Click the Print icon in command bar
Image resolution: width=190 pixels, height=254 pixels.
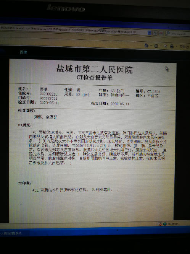172,47
